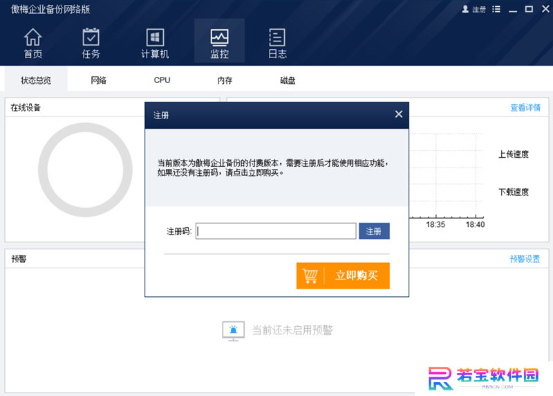Open the 日志 logs icon
Image resolution: width=553 pixels, height=396 pixels.
tap(277, 43)
